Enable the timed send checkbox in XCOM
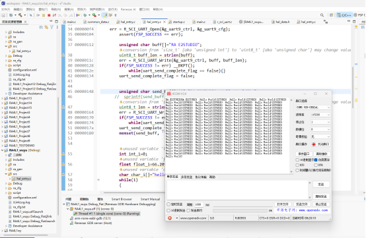Image resolution: width=366 pixels, height=238 pixels. click(x=168, y=204)
